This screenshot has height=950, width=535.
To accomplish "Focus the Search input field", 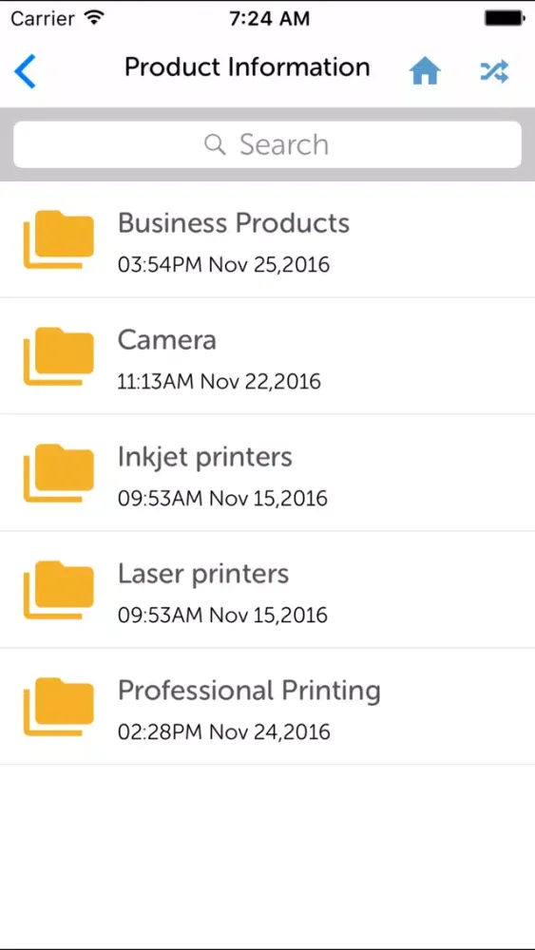I will coord(267,144).
